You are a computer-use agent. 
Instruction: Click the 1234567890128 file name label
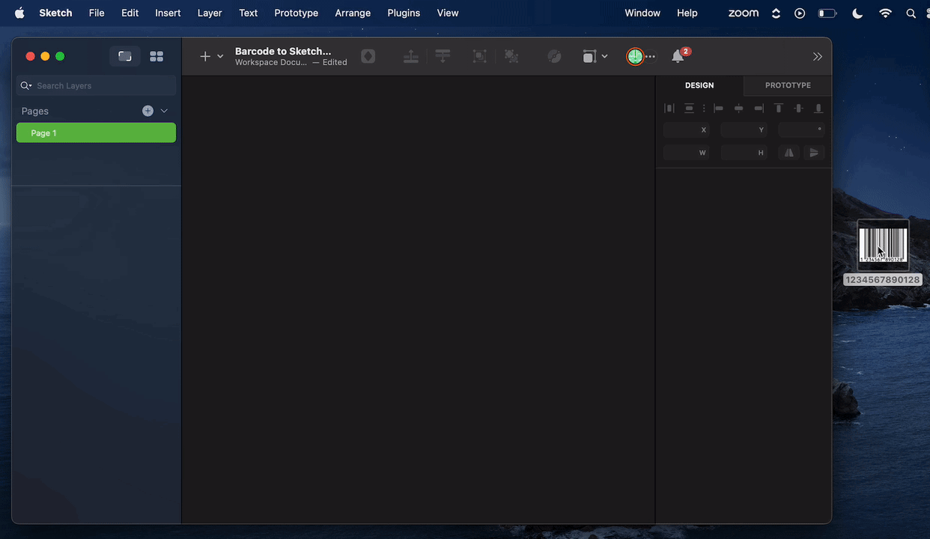883,279
